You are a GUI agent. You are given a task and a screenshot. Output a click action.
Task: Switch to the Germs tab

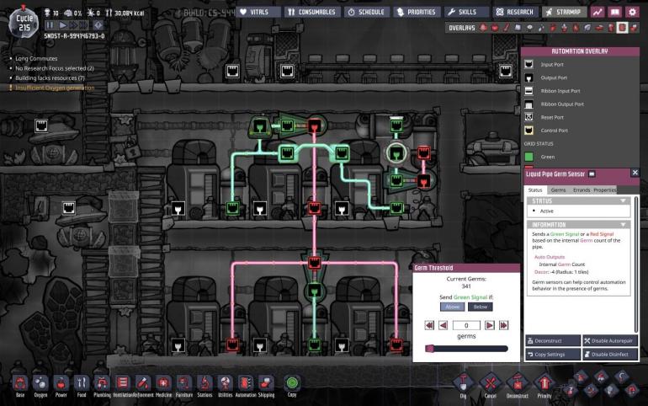click(x=558, y=190)
